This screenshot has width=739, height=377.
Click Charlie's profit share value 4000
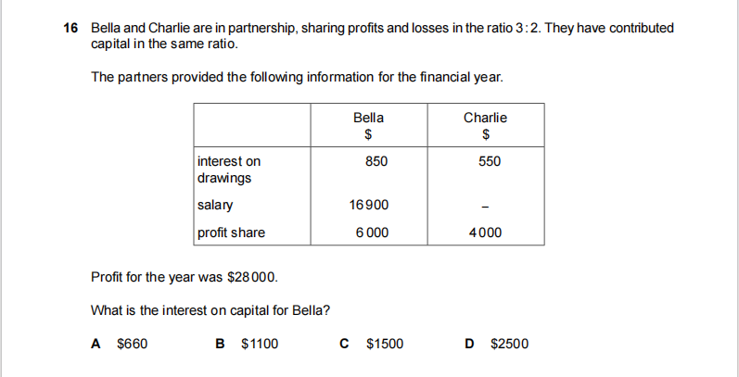coord(486,232)
